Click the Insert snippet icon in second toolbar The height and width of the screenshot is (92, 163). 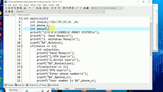(x=6, y=11)
